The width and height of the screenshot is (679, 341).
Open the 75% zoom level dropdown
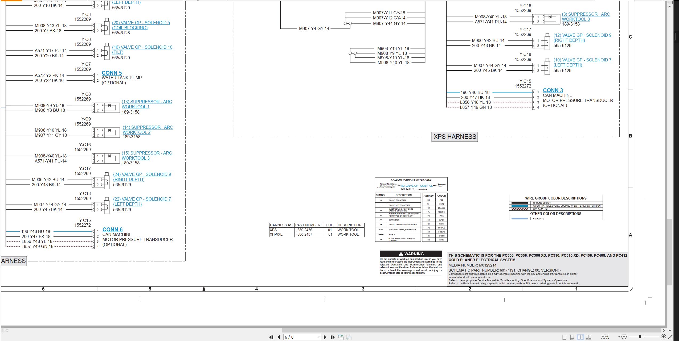tap(619, 337)
